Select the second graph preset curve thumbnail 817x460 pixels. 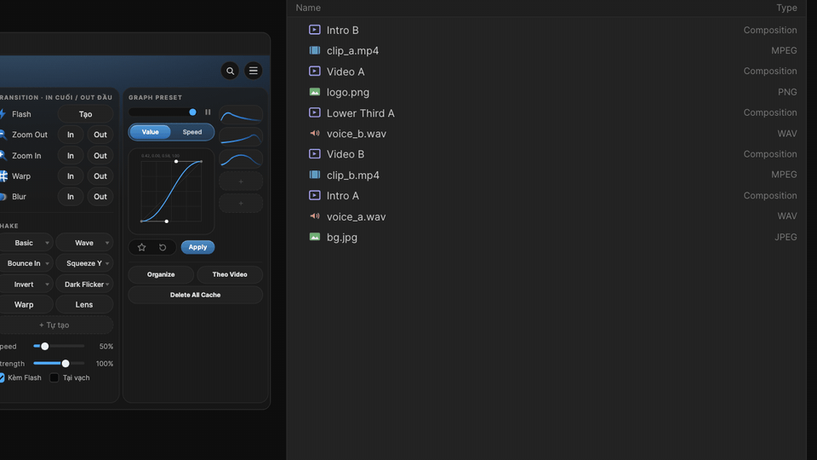(x=241, y=136)
